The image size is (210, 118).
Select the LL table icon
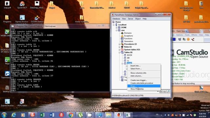125,61
